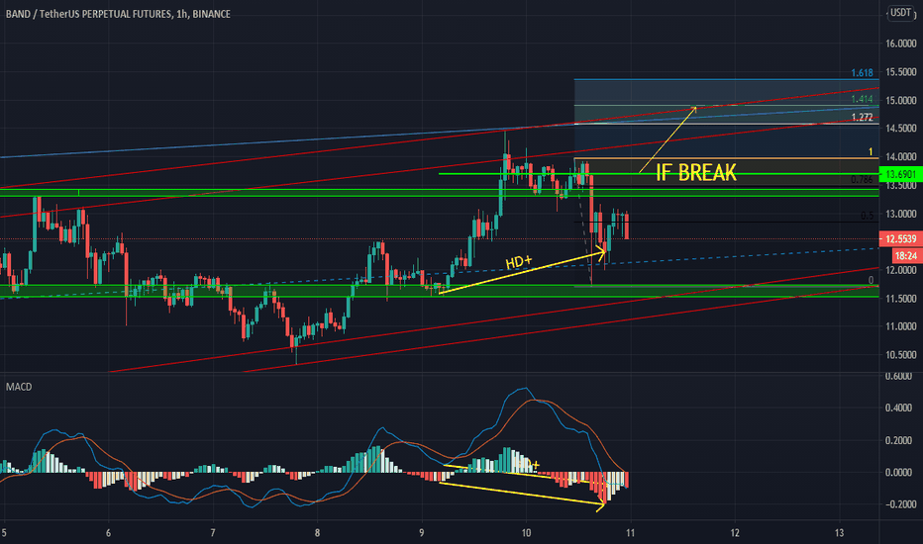
Task: Click date 6 on the time axis
Action: (x=108, y=533)
